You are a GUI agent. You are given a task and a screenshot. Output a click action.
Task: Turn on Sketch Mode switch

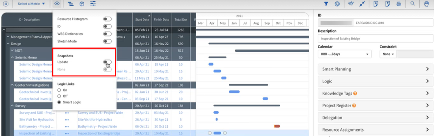click(107, 41)
